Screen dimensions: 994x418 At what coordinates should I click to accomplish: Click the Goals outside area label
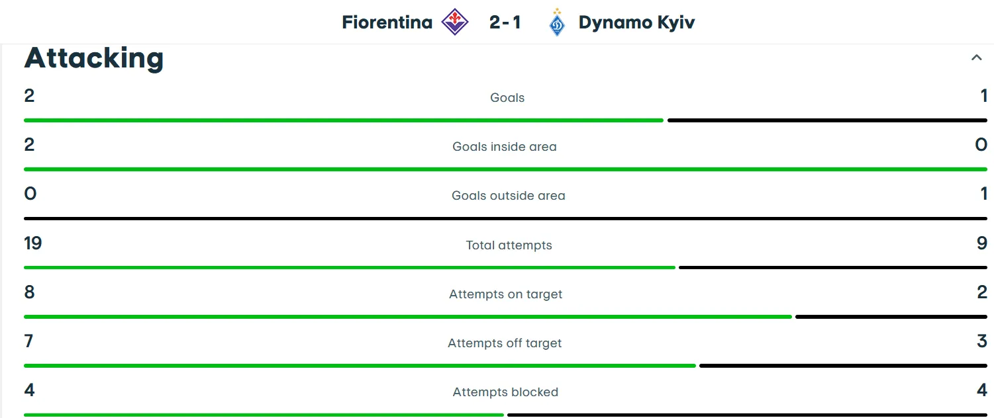tap(509, 196)
